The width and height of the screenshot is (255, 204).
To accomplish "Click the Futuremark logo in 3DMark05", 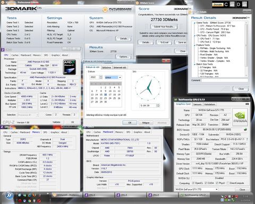I will 117,9.
